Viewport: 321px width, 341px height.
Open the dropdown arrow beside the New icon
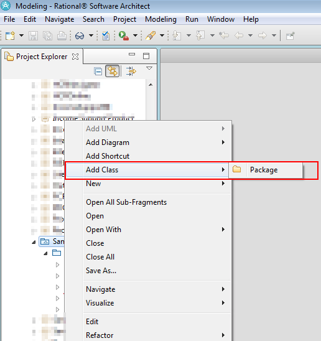pyautogui.click(x=21, y=35)
